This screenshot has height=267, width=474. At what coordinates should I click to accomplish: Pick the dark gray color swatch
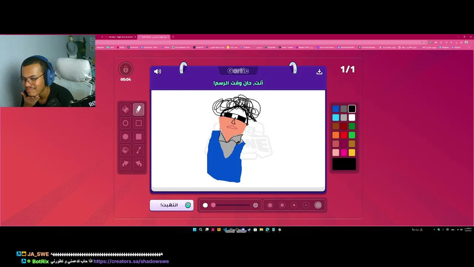click(344, 109)
